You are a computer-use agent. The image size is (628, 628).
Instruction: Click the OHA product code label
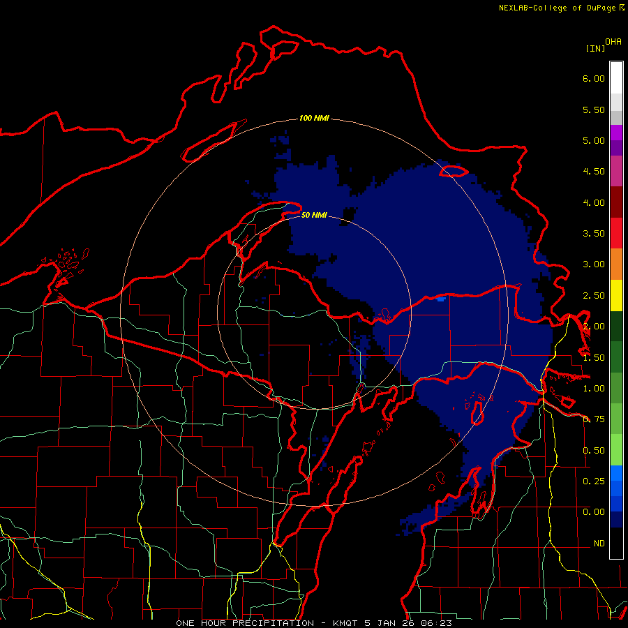pyautogui.click(x=613, y=42)
